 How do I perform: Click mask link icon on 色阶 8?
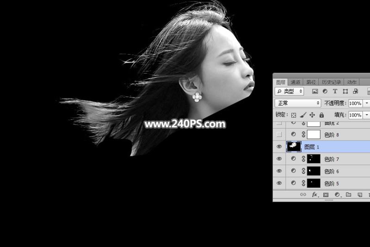303,135
